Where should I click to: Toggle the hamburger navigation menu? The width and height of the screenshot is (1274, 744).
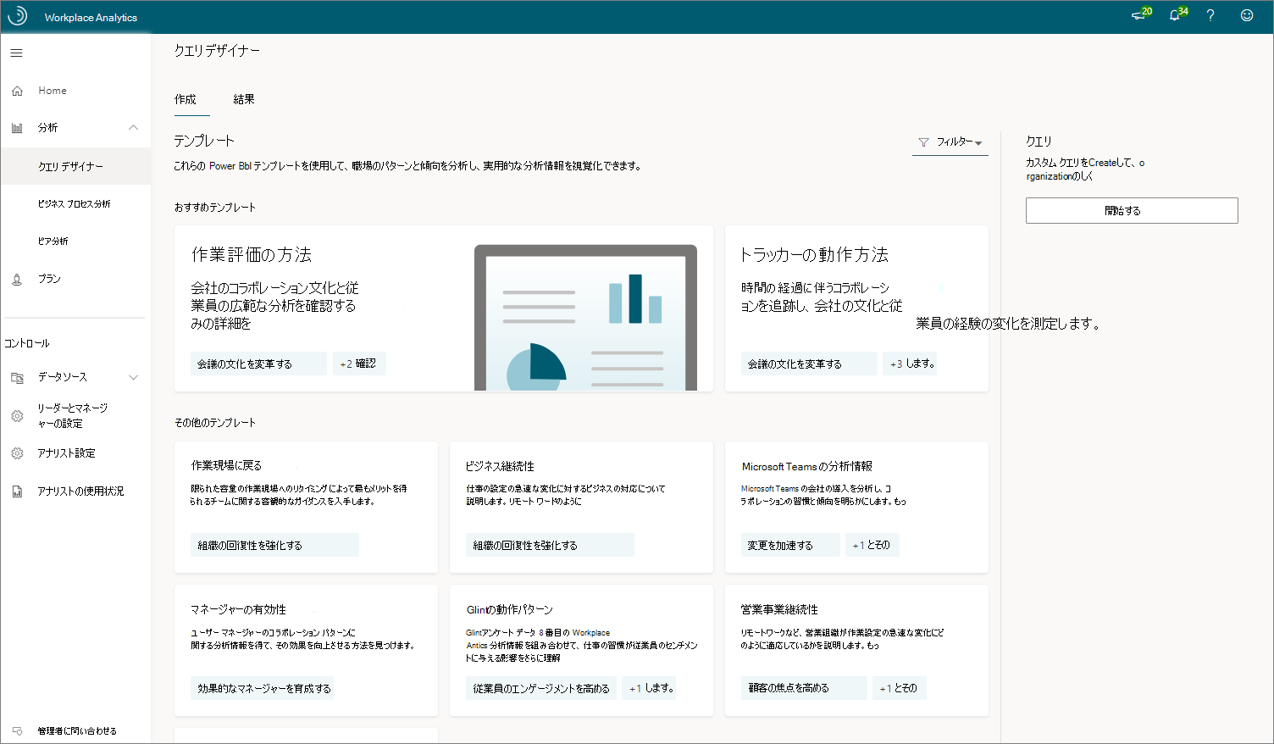pos(16,53)
